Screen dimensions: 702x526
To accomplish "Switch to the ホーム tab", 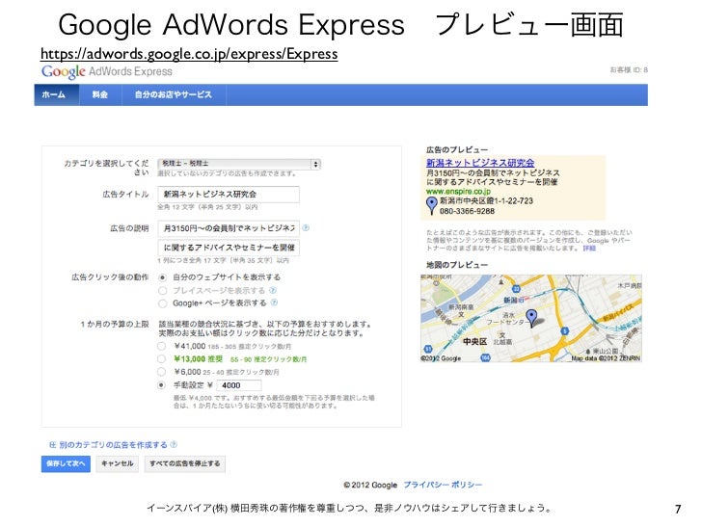I will [56, 94].
